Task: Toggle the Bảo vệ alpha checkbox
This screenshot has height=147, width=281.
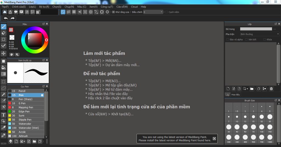Action: 227,39
